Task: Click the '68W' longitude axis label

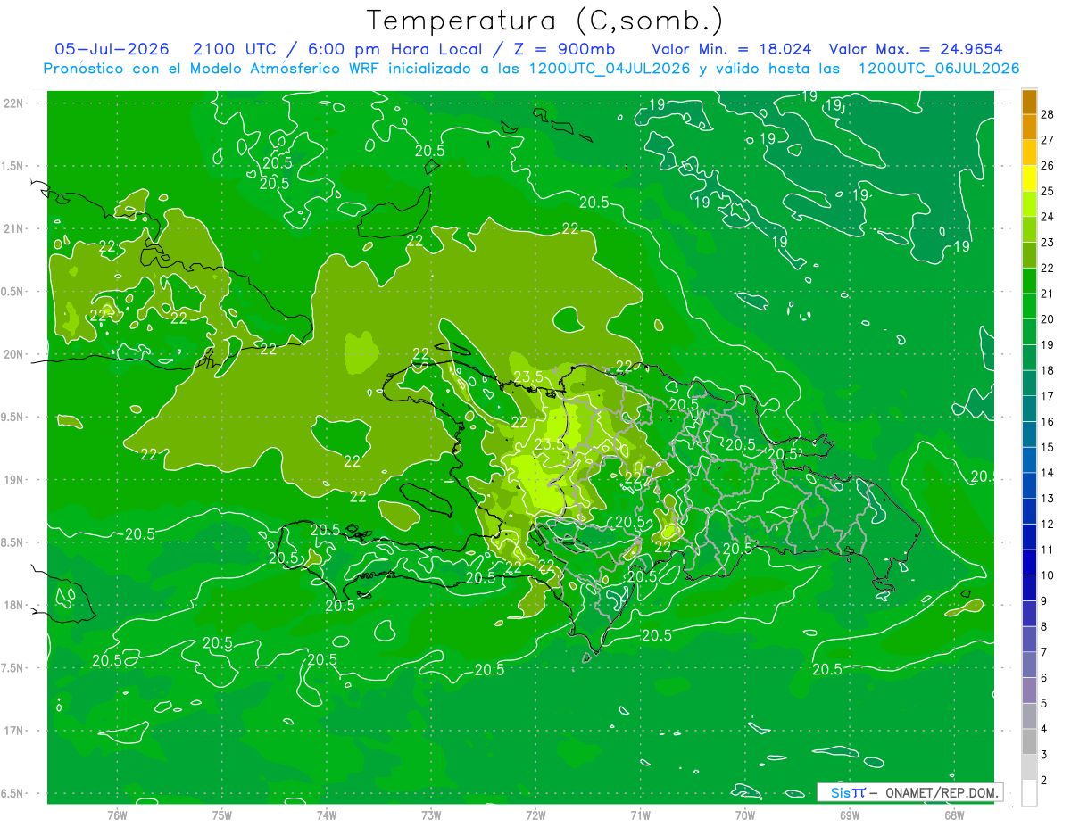Action: pyautogui.click(x=954, y=815)
